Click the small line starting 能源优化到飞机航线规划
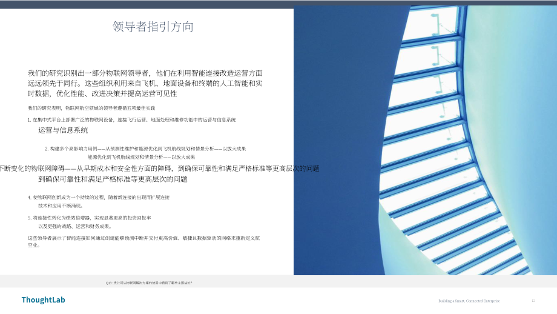 pyautogui.click(x=141, y=157)
